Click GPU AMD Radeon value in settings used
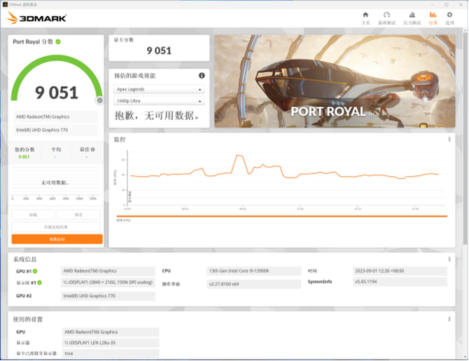The height and width of the screenshot is (361, 469). click(111, 332)
